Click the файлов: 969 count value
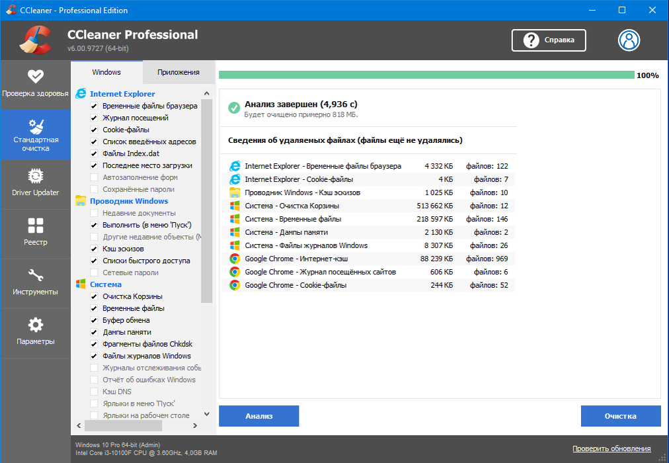669x463 pixels. (487, 259)
